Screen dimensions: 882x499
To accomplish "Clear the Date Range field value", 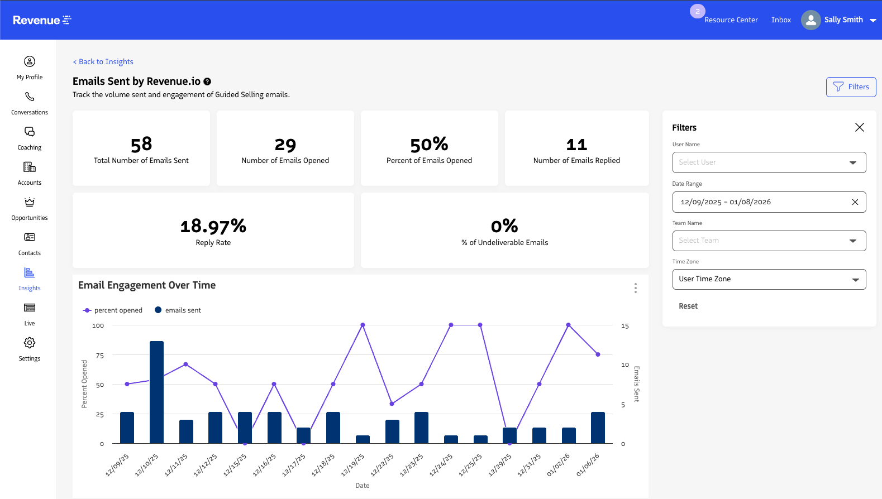I will tap(855, 202).
